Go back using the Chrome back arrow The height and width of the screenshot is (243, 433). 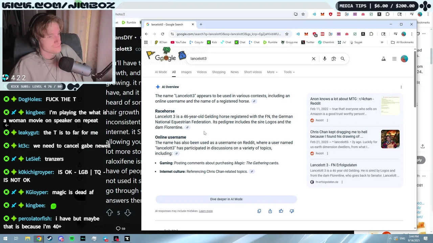146,34
